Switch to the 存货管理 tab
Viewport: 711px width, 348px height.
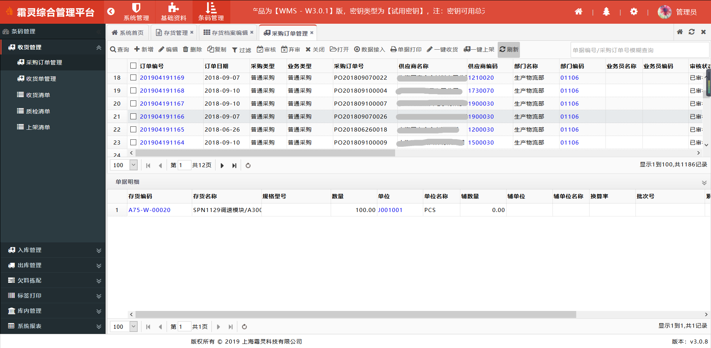pyautogui.click(x=176, y=33)
